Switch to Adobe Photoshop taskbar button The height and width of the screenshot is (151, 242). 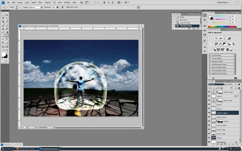(50, 149)
